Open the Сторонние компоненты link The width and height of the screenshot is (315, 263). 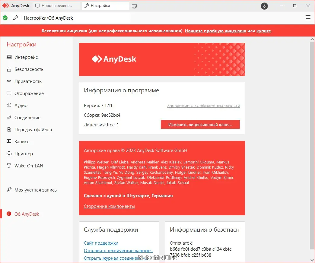109,206
